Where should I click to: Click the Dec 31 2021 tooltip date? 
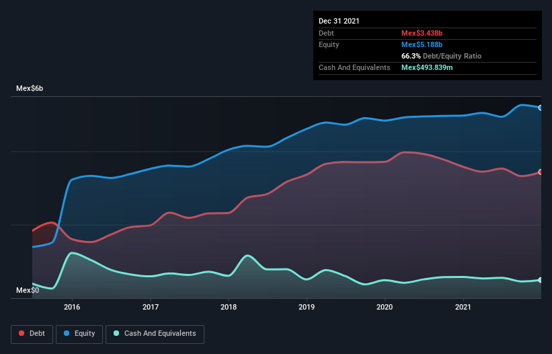(339, 21)
